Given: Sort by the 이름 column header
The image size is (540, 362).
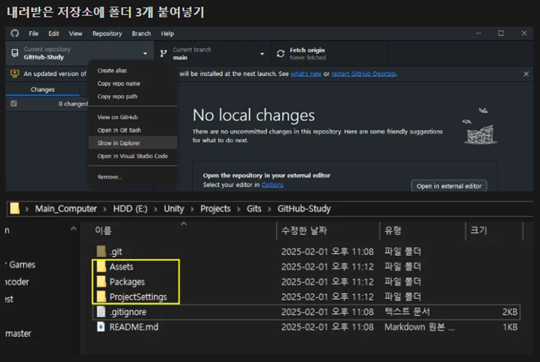Looking at the screenshot, I should [x=103, y=231].
